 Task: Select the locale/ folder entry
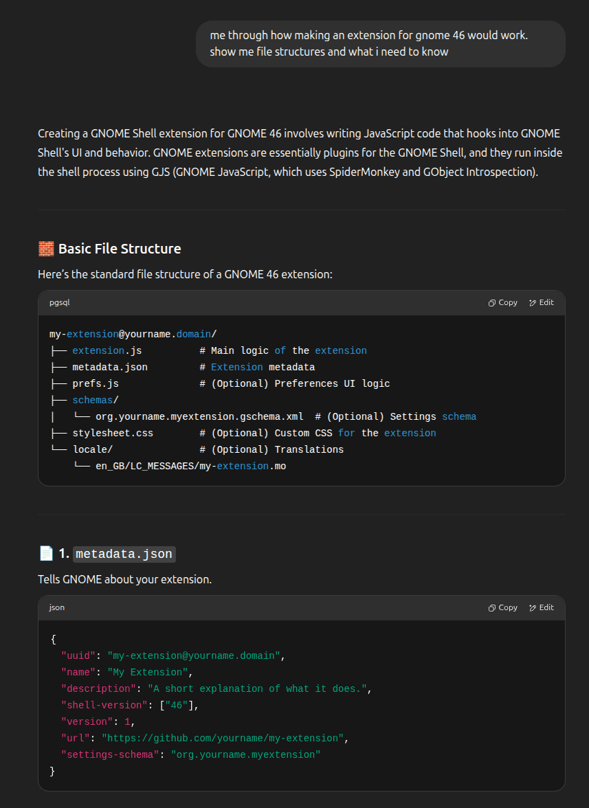coord(92,450)
